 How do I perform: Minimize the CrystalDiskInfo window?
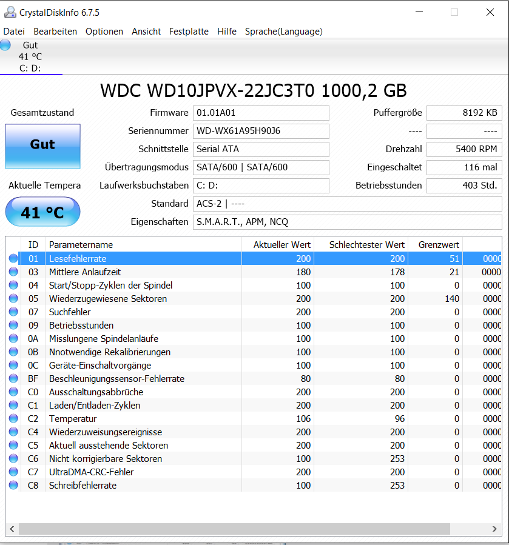419,12
